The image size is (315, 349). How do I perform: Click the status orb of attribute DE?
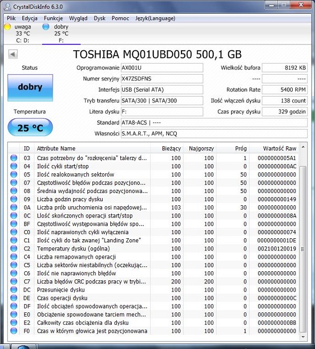14,298
